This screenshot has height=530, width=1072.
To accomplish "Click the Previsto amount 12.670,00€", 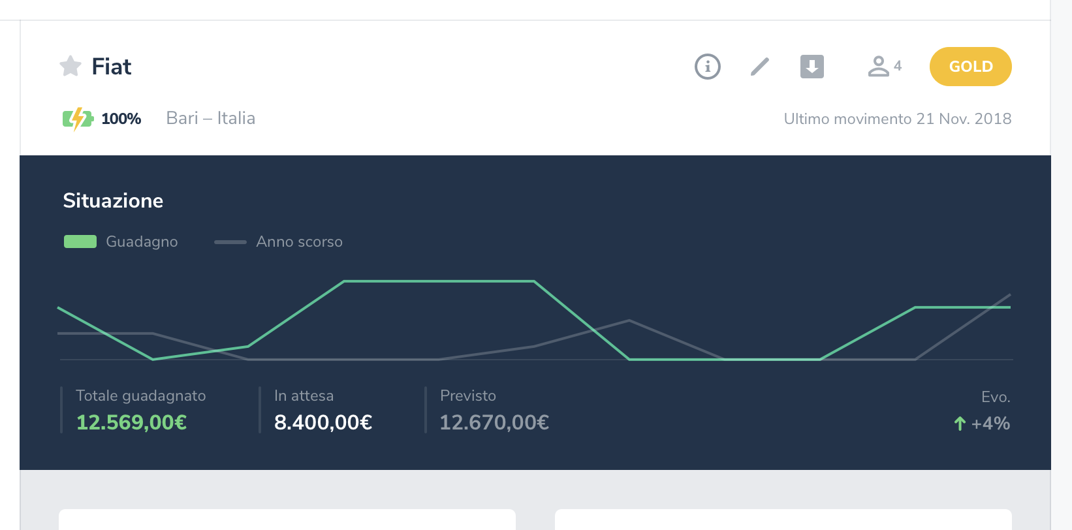I will (494, 422).
